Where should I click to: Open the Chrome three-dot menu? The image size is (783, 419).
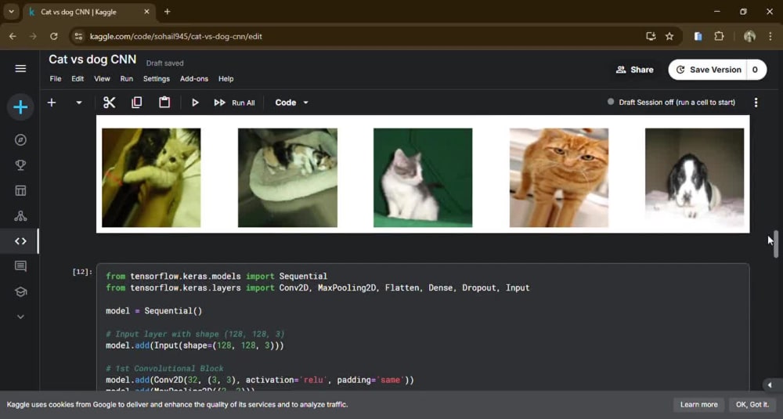pyautogui.click(x=770, y=37)
